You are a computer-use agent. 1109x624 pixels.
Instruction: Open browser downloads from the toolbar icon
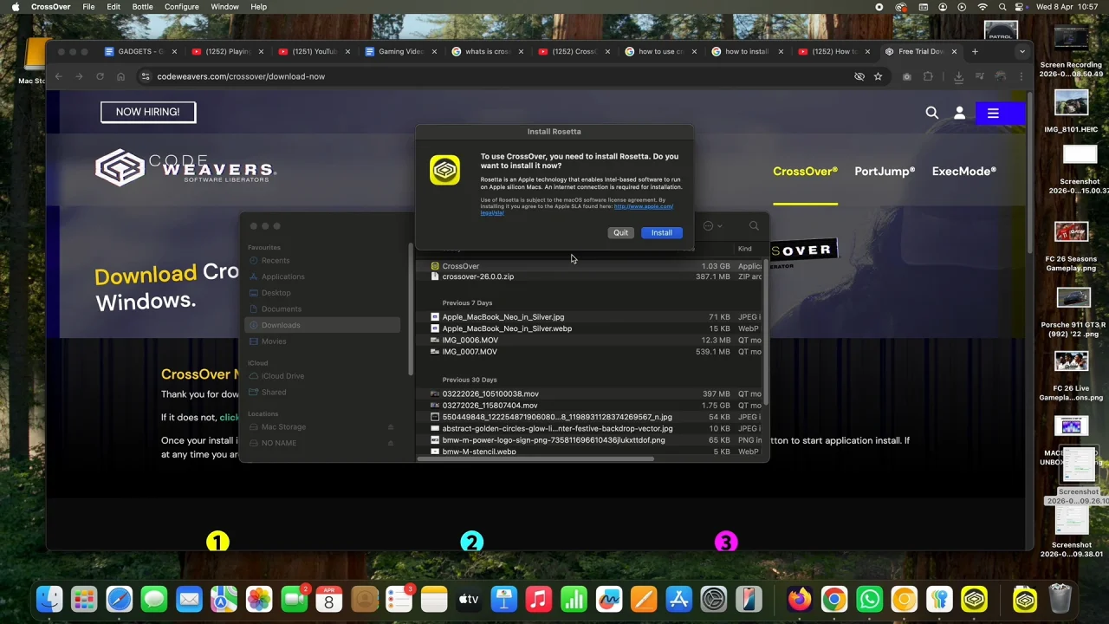tap(957, 76)
